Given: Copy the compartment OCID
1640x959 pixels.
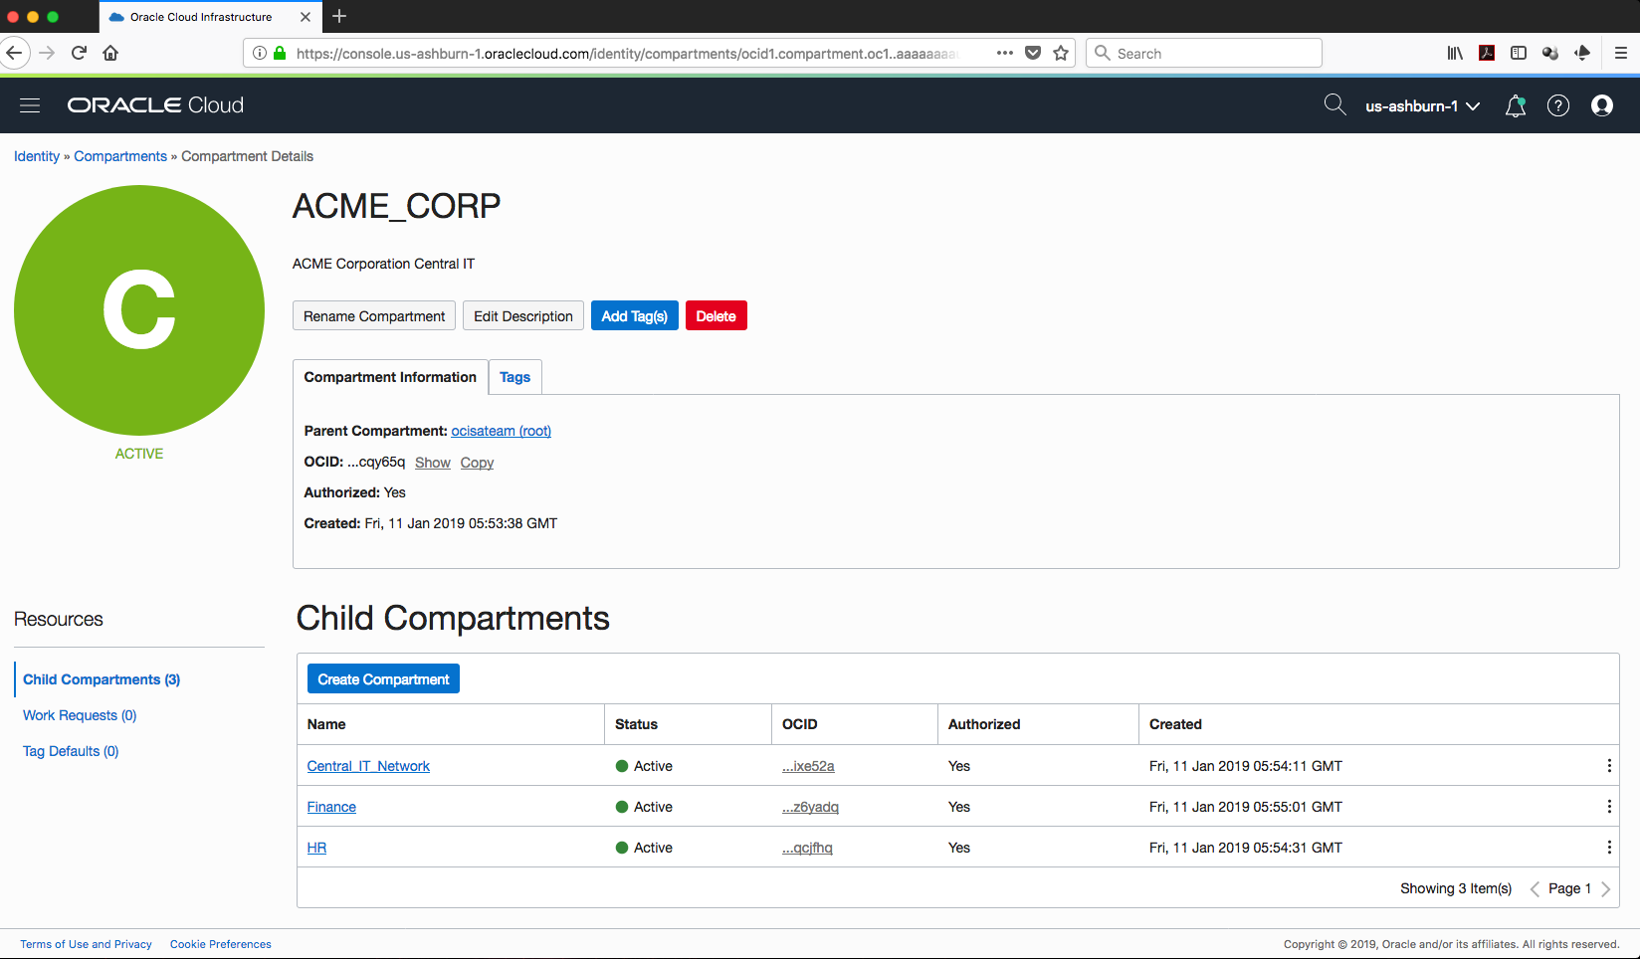Looking at the screenshot, I should 477,463.
